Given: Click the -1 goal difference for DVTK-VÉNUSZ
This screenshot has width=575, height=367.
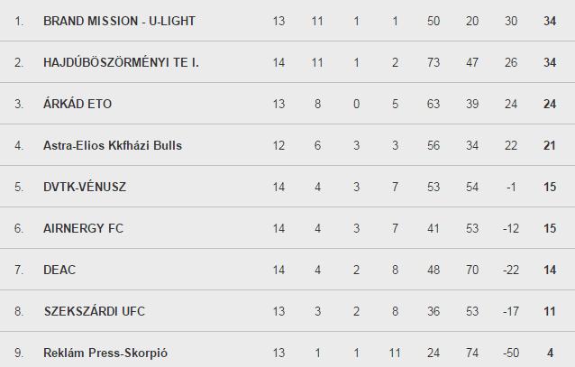Looking at the screenshot, I should pyautogui.click(x=511, y=187).
